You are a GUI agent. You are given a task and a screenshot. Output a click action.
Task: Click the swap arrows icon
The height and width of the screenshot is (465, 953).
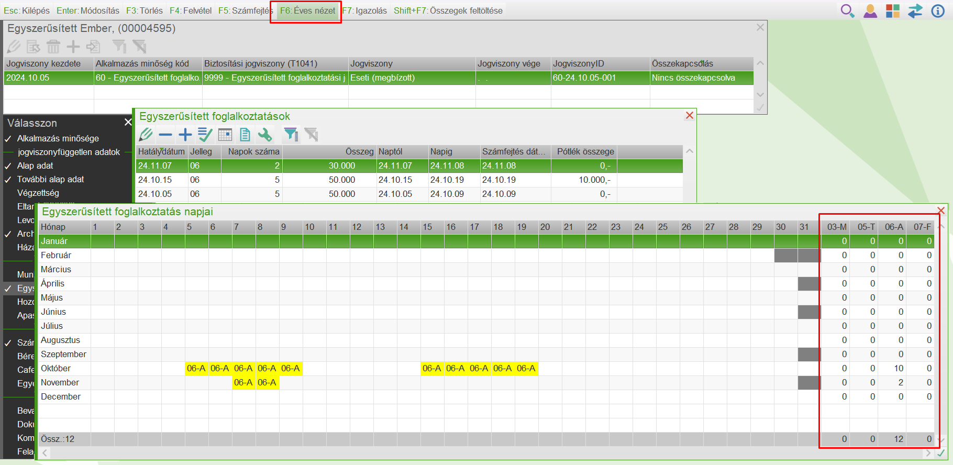click(x=915, y=11)
